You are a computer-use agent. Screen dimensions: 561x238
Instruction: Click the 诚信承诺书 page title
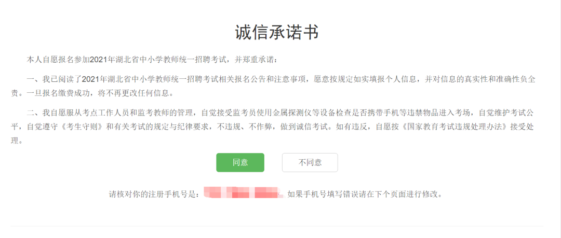pyautogui.click(x=276, y=33)
